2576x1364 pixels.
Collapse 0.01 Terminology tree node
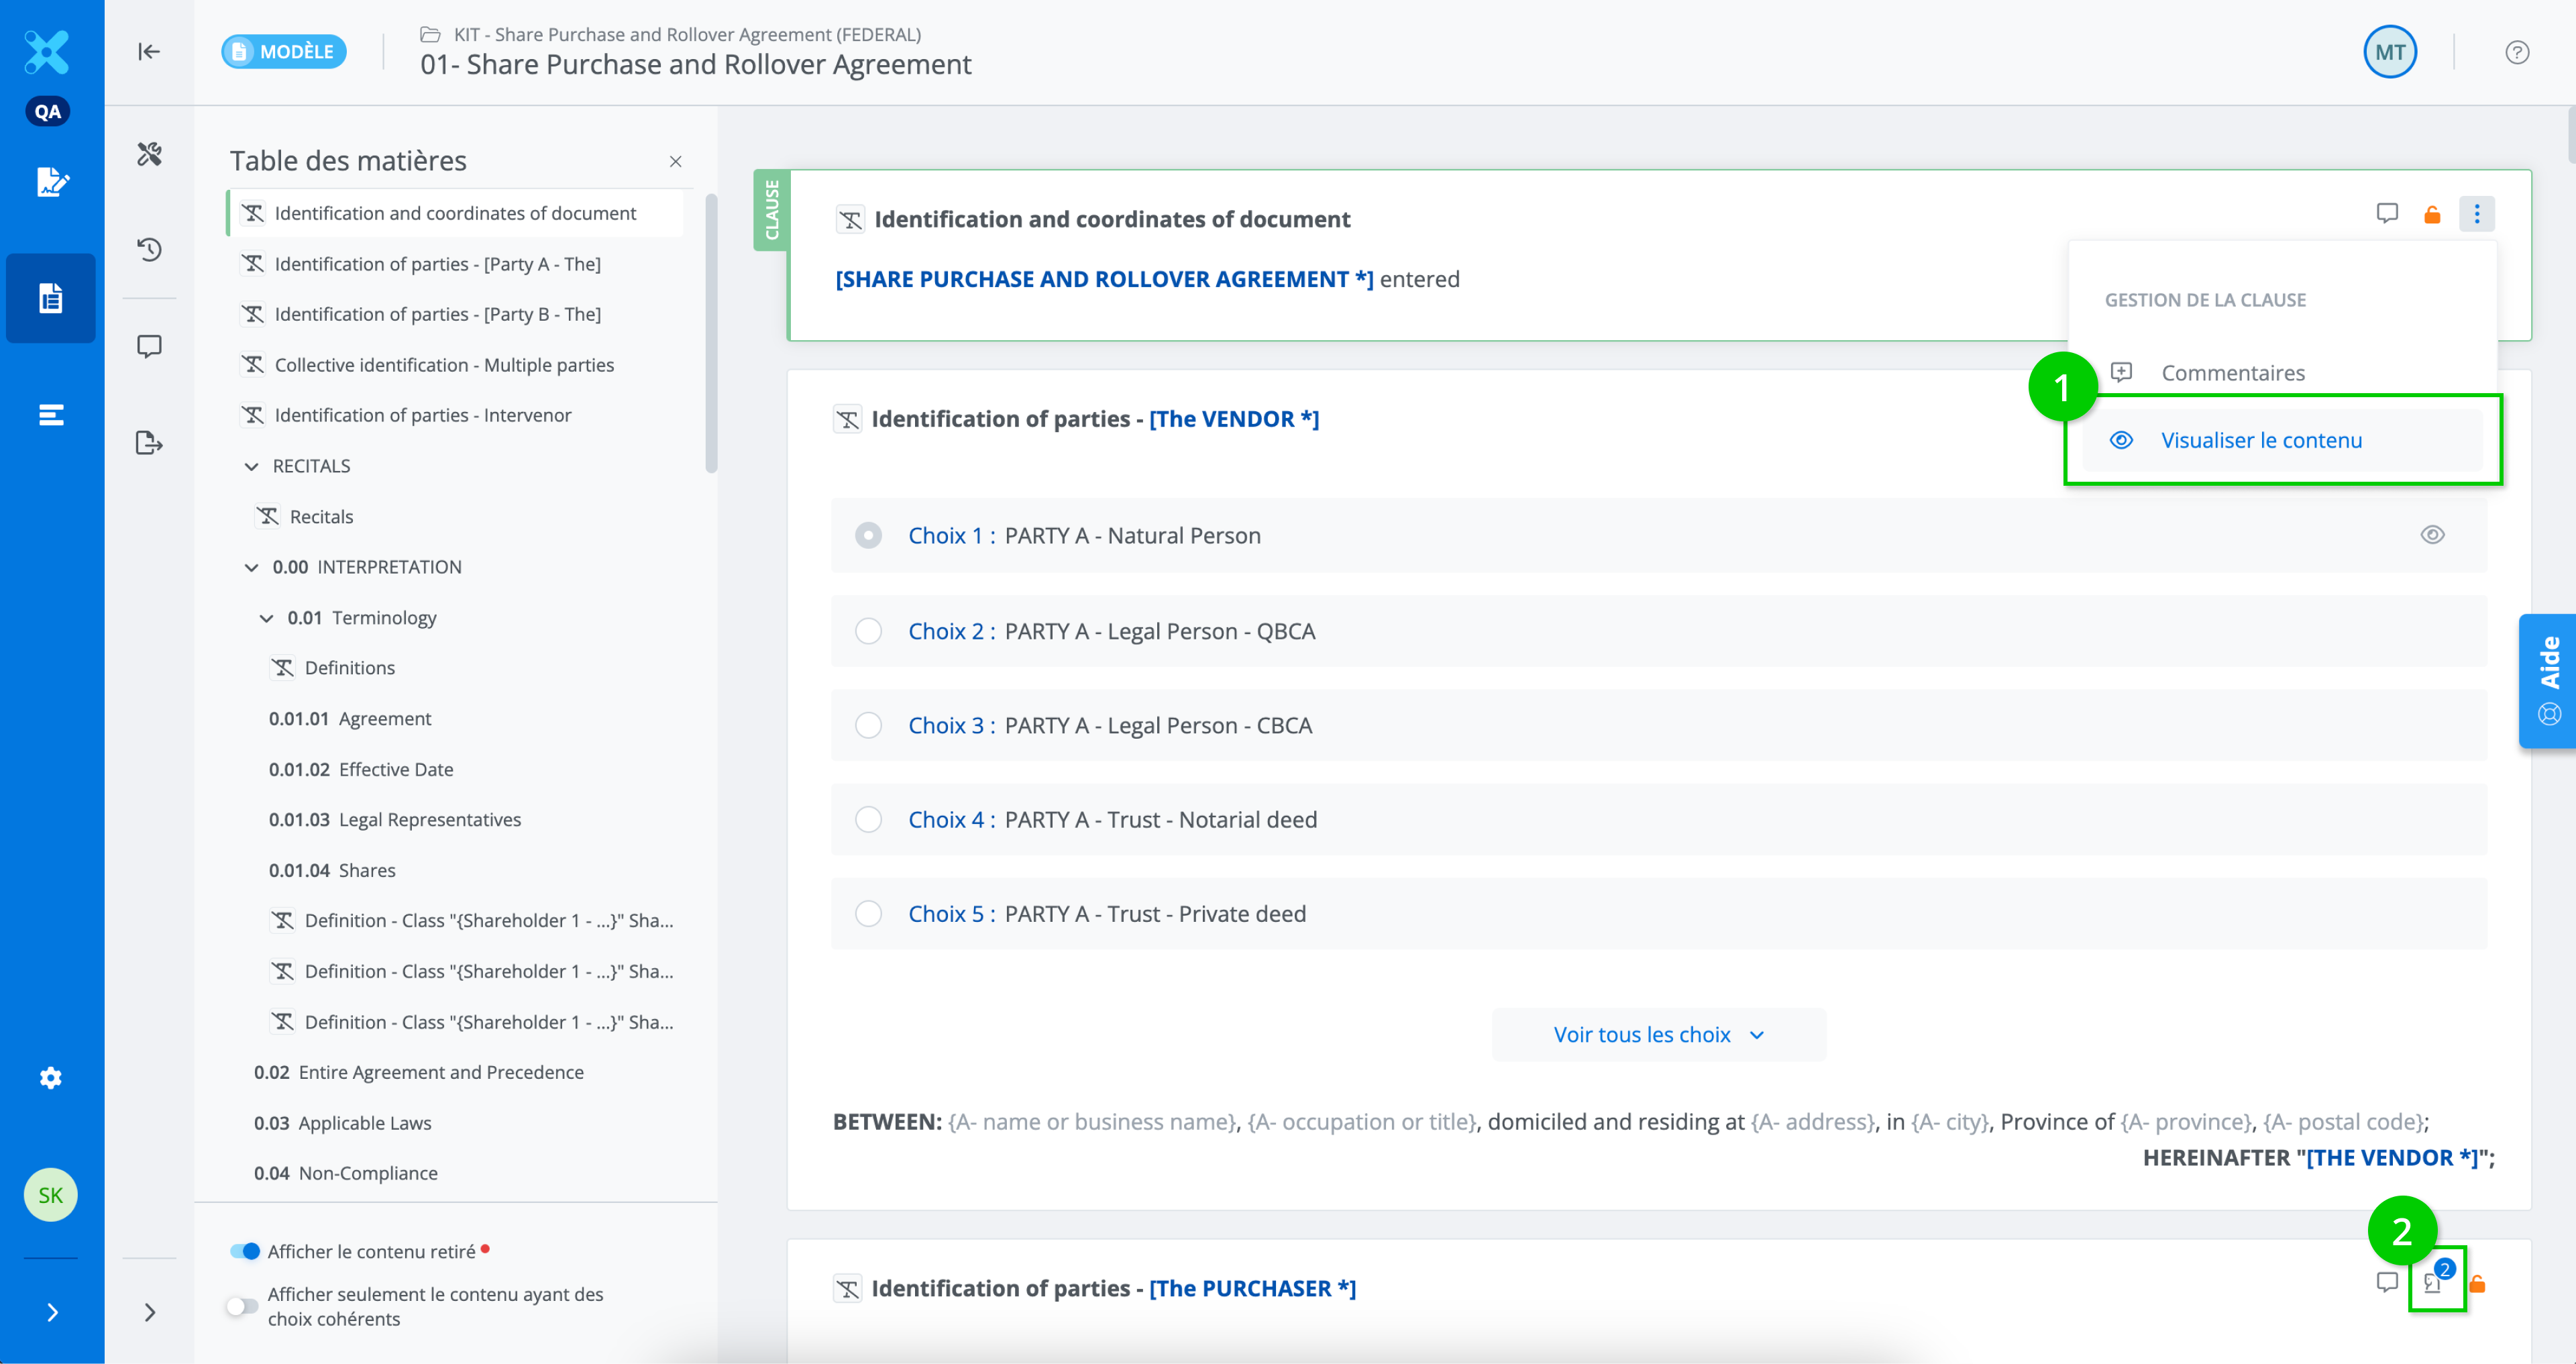(266, 618)
